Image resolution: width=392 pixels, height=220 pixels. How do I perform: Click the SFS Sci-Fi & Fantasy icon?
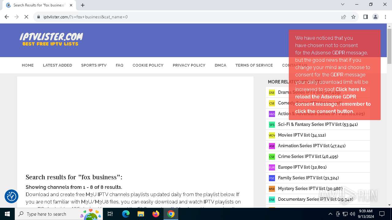272,125
